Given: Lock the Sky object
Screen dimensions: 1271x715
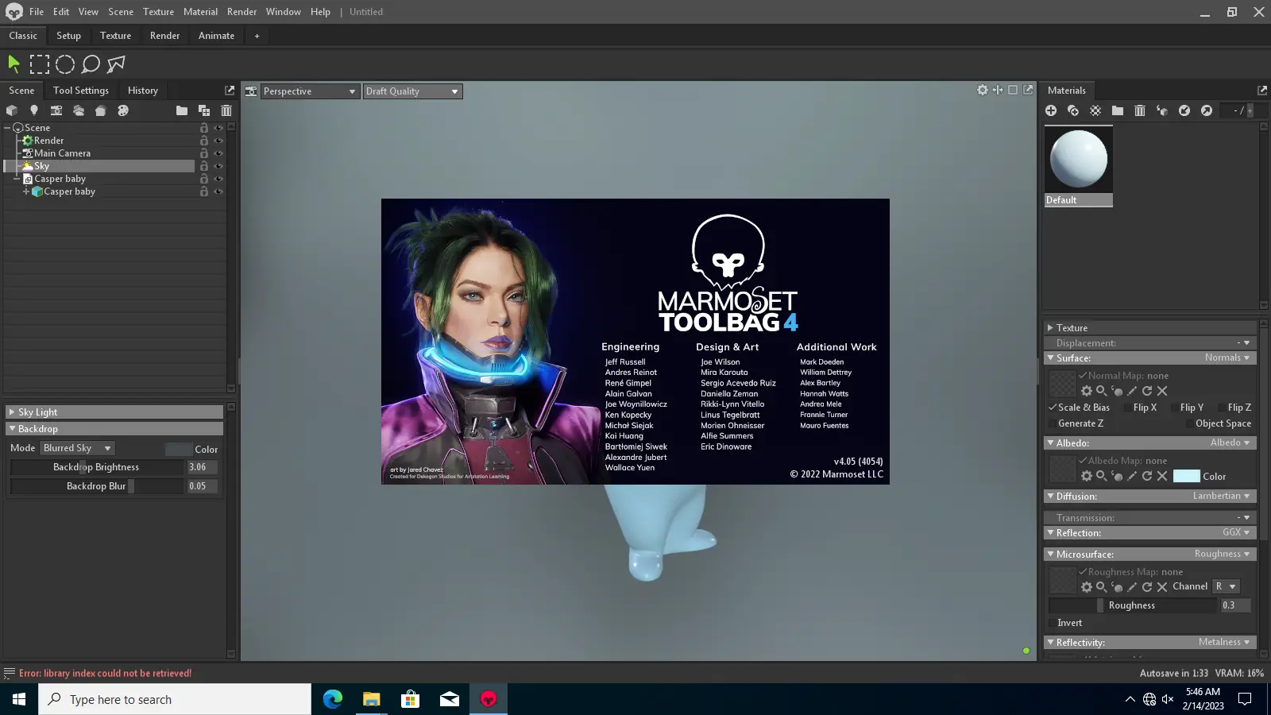Looking at the screenshot, I should pyautogui.click(x=204, y=166).
